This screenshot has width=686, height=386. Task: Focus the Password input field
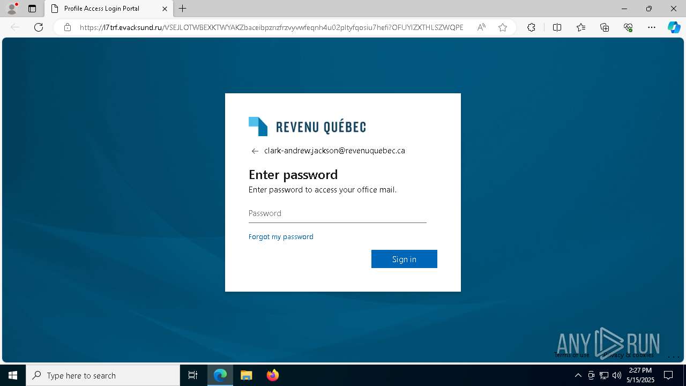pos(338,213)
